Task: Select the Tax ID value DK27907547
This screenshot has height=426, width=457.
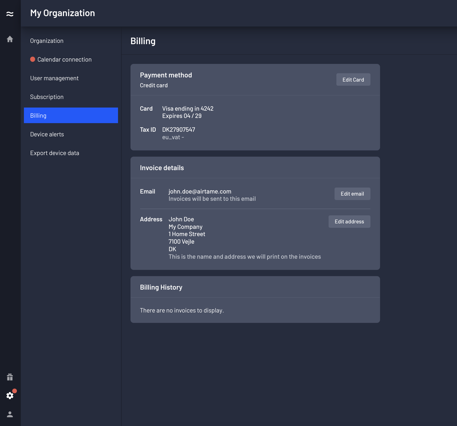Action: point(179,129)
